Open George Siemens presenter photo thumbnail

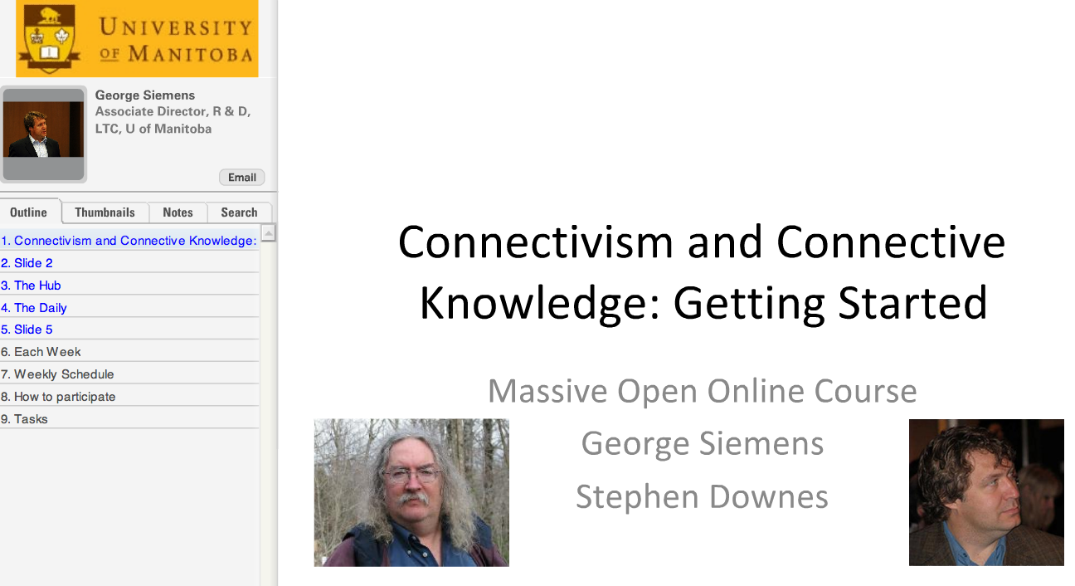(43, 133)
